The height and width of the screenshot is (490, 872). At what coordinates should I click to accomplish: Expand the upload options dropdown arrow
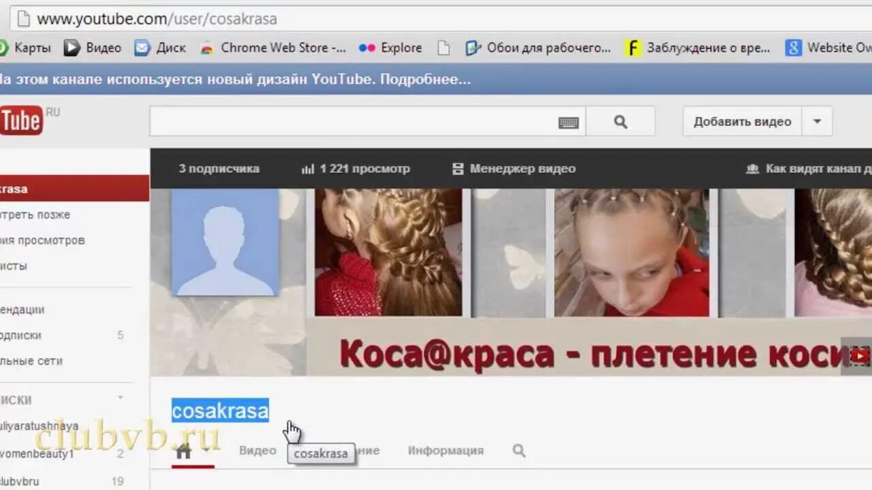[x=817, y=122]
